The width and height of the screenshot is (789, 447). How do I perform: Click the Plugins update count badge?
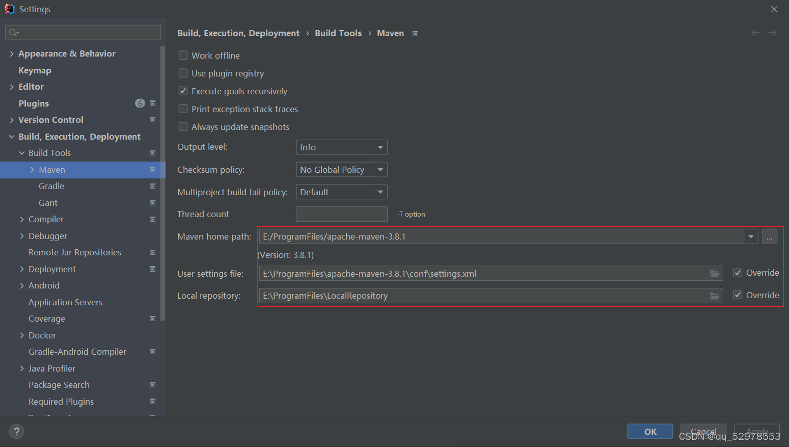pos(140,103)
